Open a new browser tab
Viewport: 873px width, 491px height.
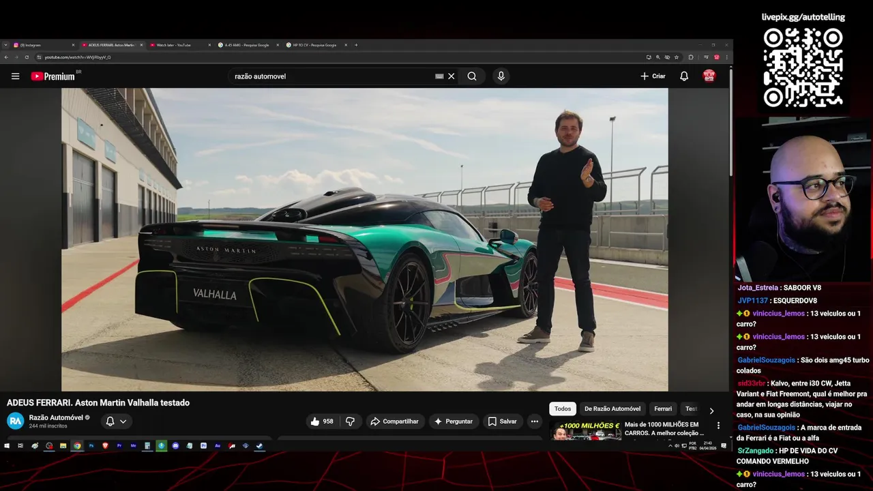[x=356, y=45]
